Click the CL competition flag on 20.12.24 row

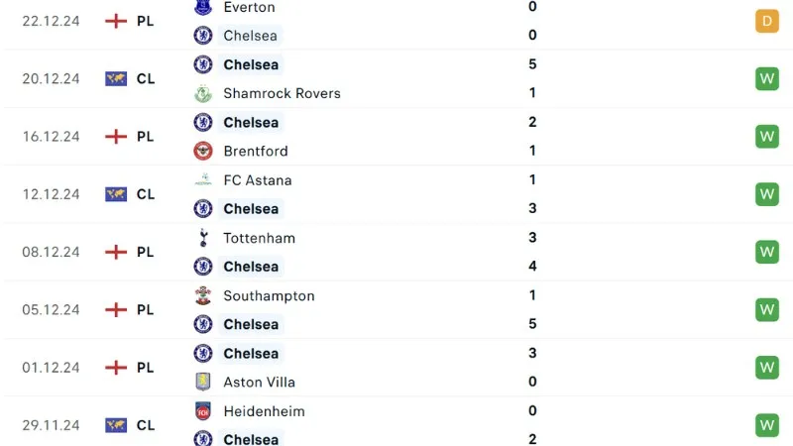116,79
